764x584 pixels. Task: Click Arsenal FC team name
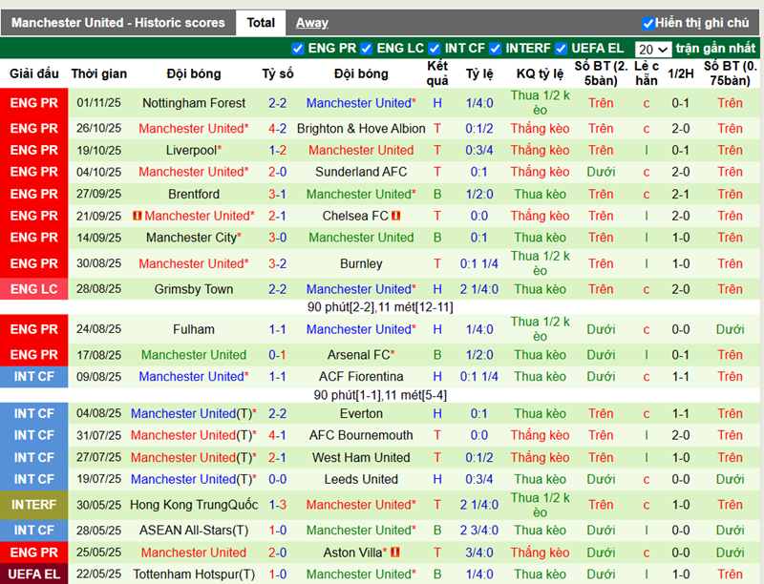(361, 355)
